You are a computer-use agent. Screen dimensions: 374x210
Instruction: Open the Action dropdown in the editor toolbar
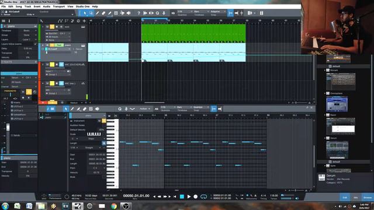coord(145,109)
